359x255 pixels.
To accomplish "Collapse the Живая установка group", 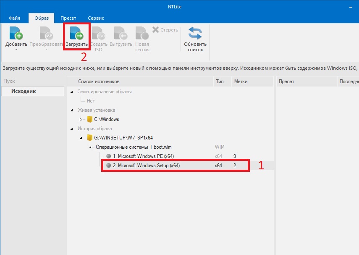I will 72,110.
